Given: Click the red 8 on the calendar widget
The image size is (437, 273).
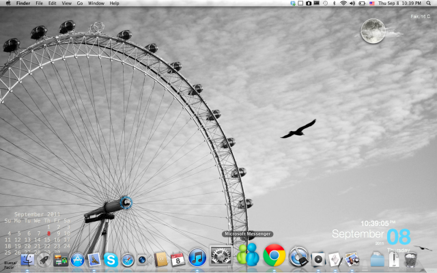Looking at the screenshot, I should click(48, 233).
